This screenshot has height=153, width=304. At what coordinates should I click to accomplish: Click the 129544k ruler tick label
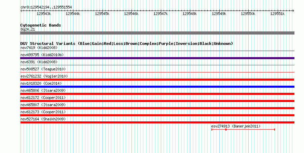click(73, 14)
